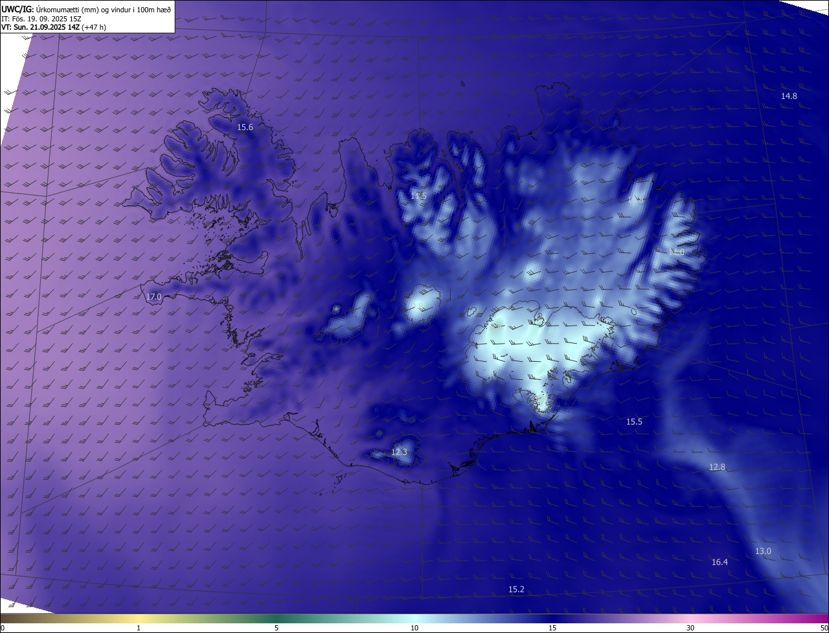Click the 11.0 value label
The image size is (829, 633).
coord(677,252)
